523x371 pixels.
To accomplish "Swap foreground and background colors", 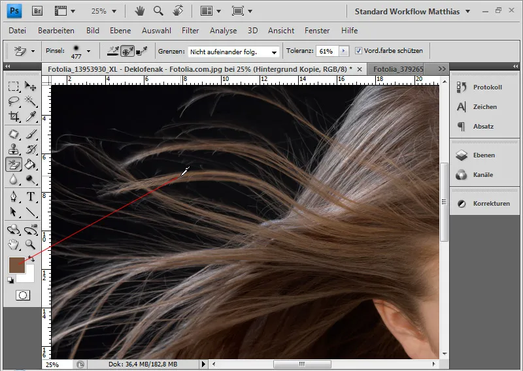I will [31, 259].
